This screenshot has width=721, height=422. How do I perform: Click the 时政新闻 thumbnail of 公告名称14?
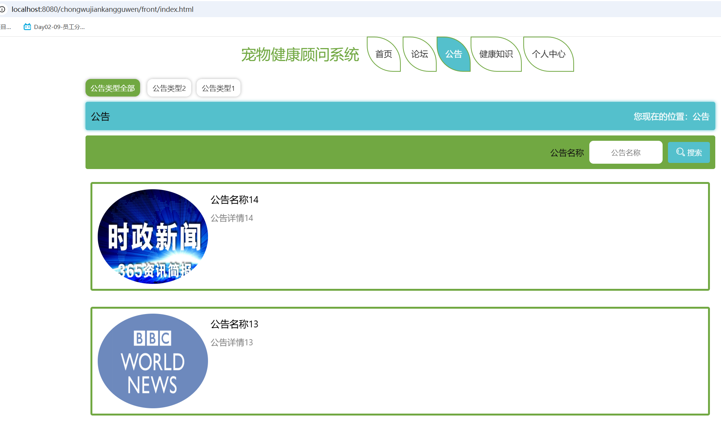[153, 237]
